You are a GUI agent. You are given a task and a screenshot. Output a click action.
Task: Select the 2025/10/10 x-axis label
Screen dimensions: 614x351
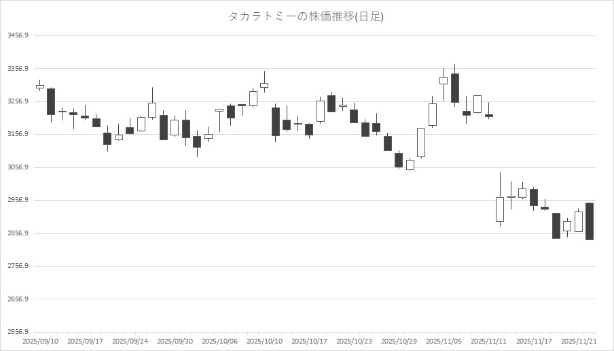pyautogui.click(x=264, y=341)
